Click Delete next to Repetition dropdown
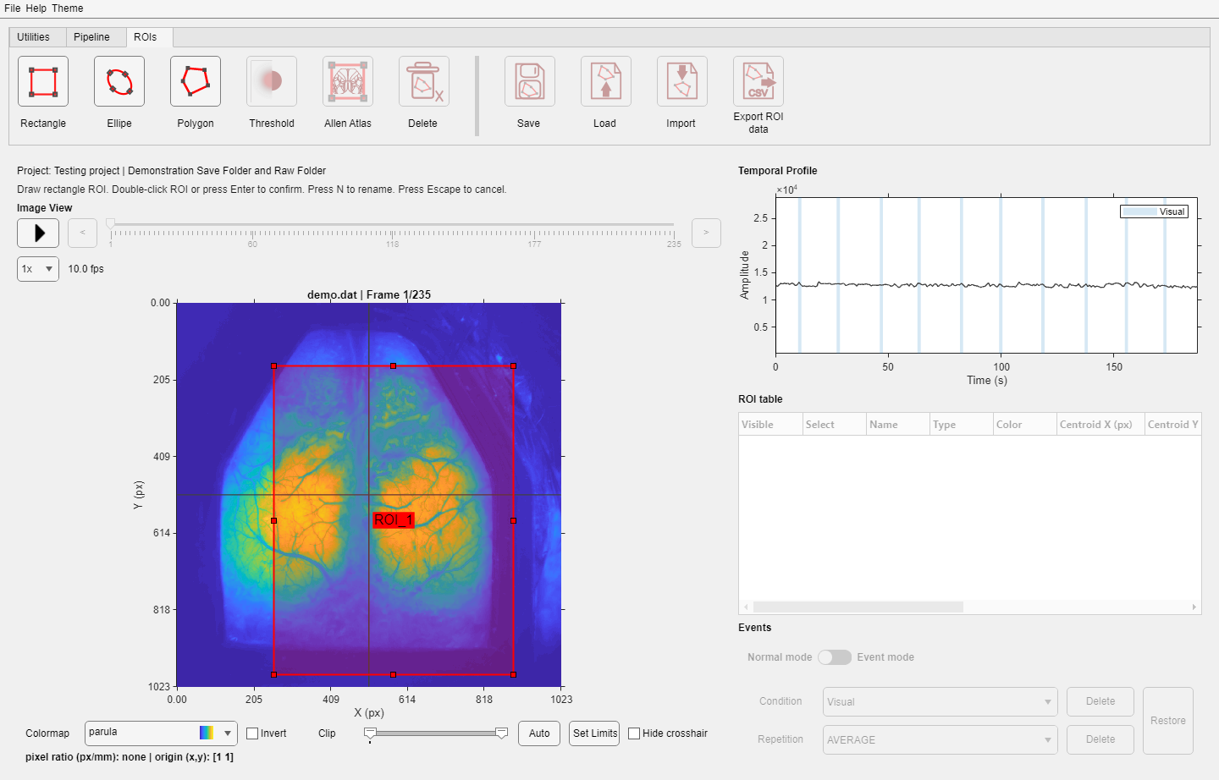The height and width of the screenshot is (780, 1219). 1100,739
